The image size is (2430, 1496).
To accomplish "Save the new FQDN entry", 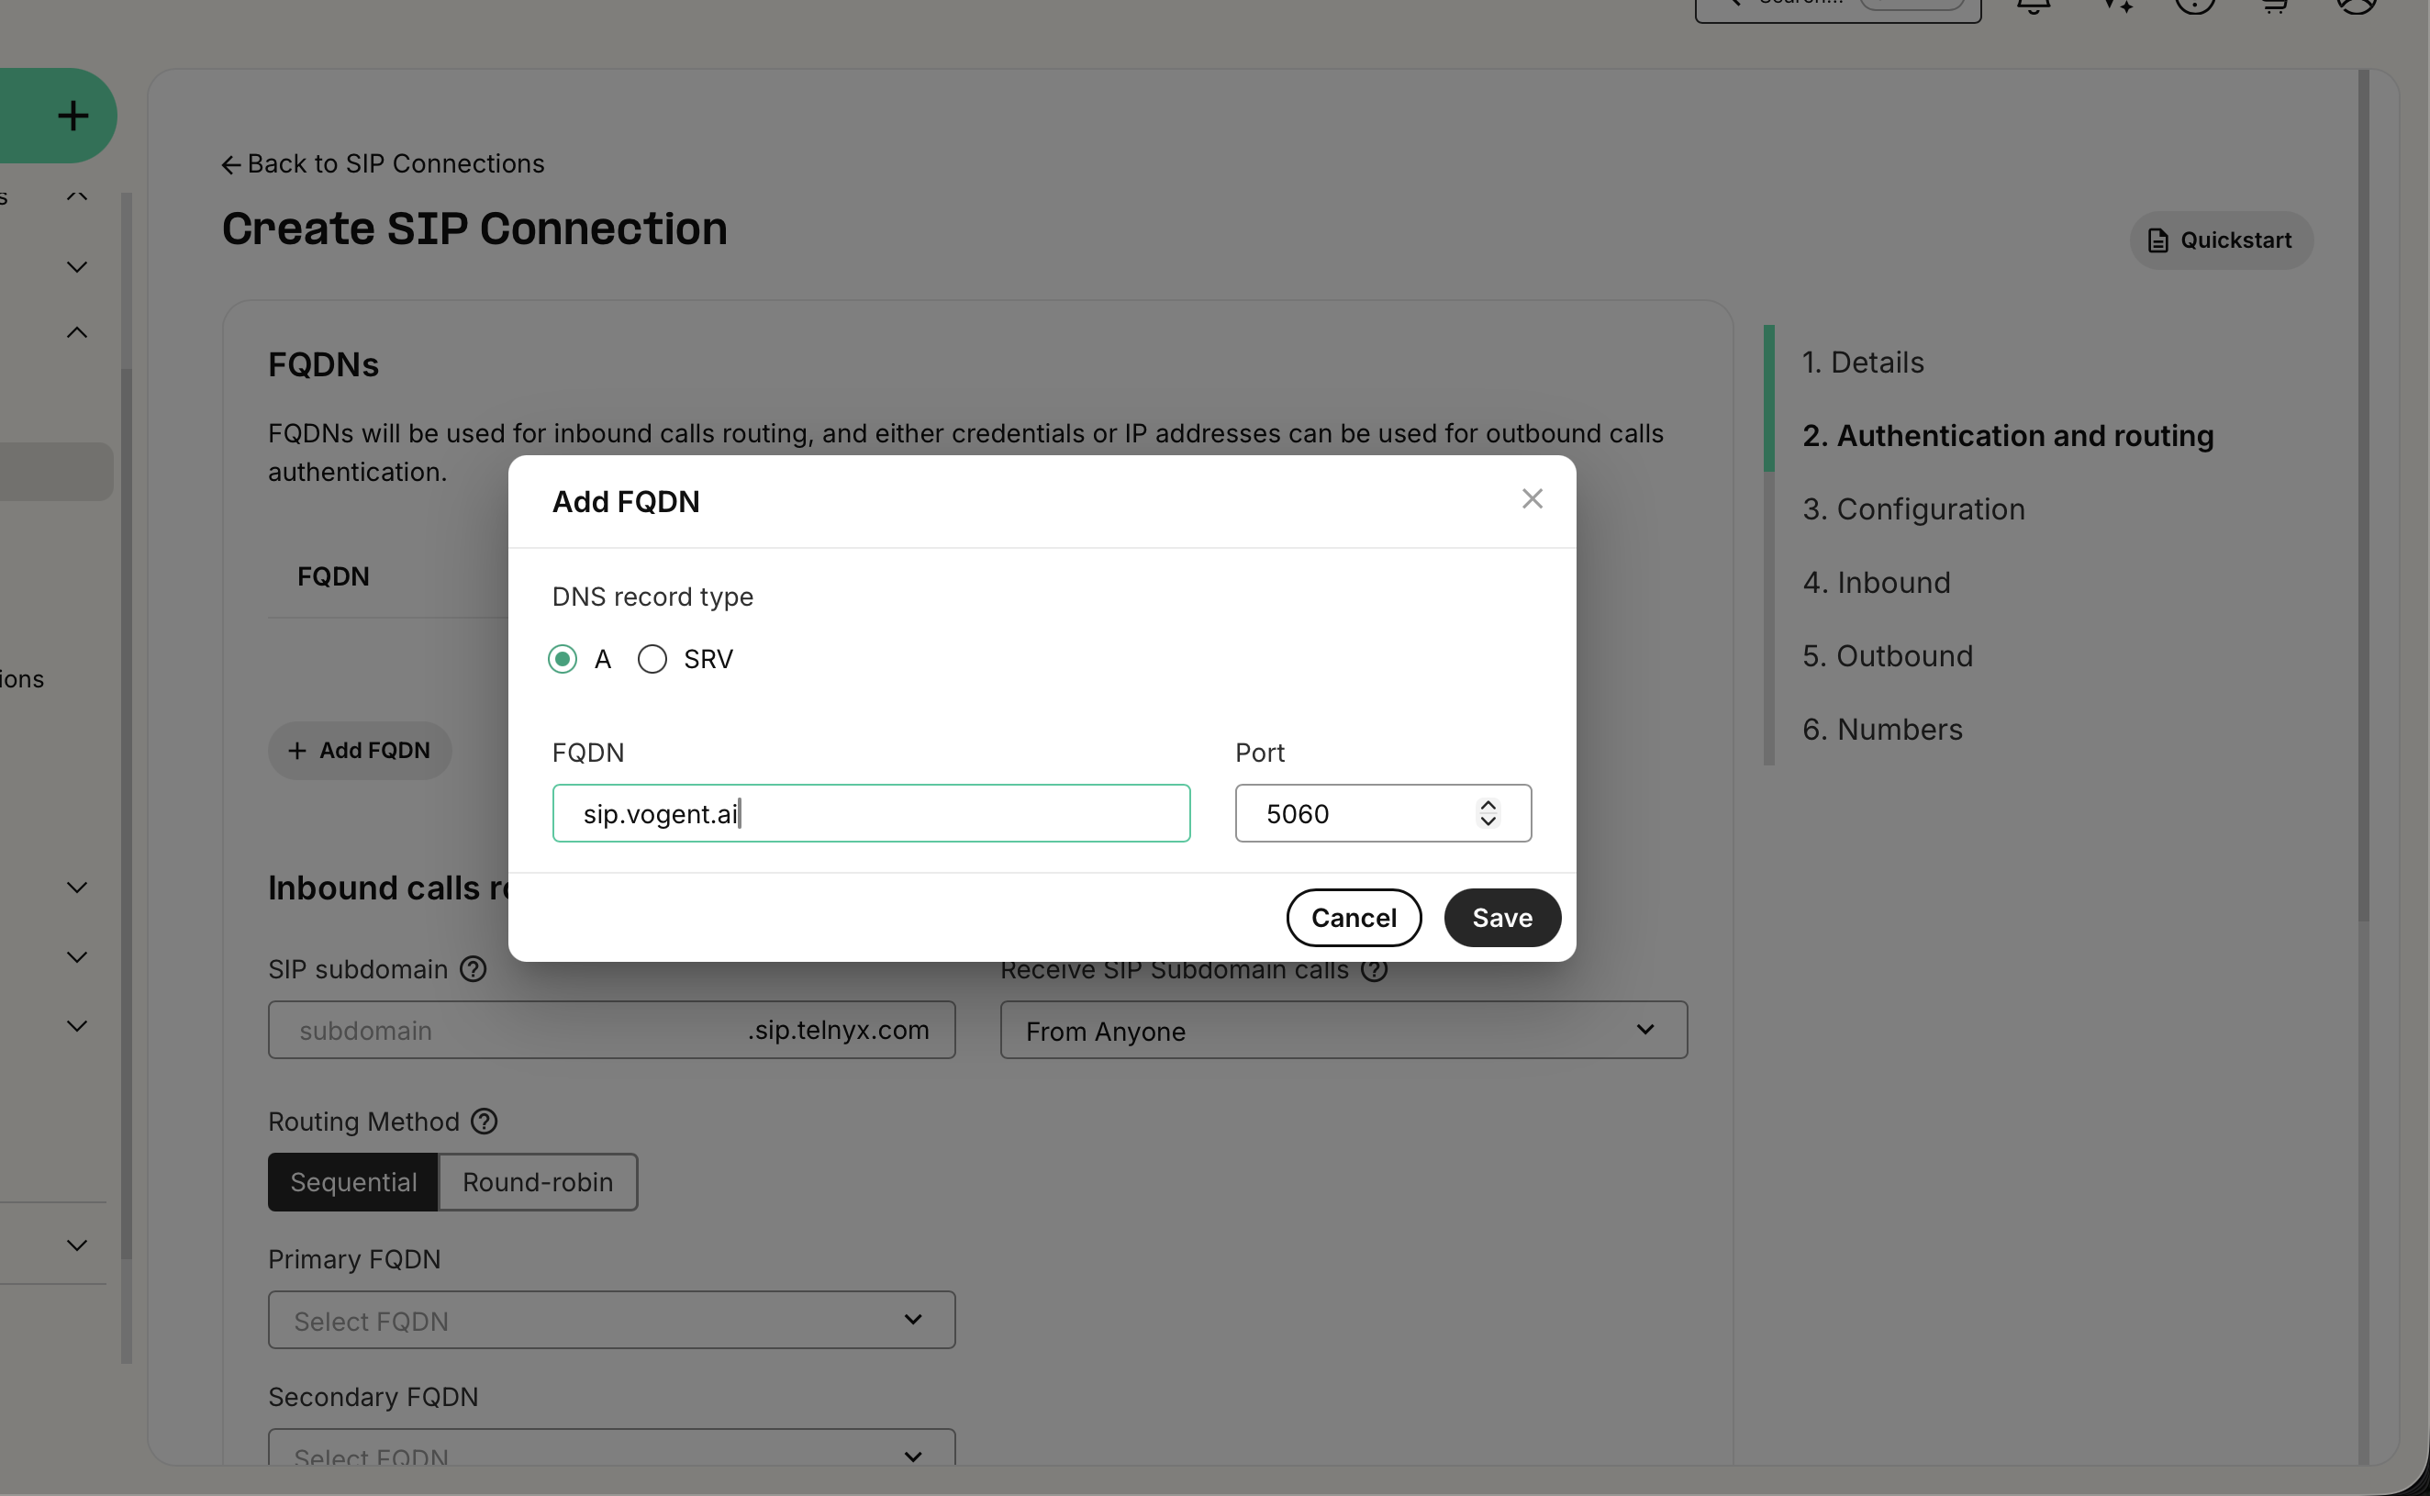I will [x=1501, y=917].
